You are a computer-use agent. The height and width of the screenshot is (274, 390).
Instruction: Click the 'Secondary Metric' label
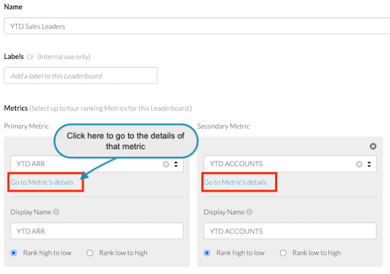click(223, 126)
